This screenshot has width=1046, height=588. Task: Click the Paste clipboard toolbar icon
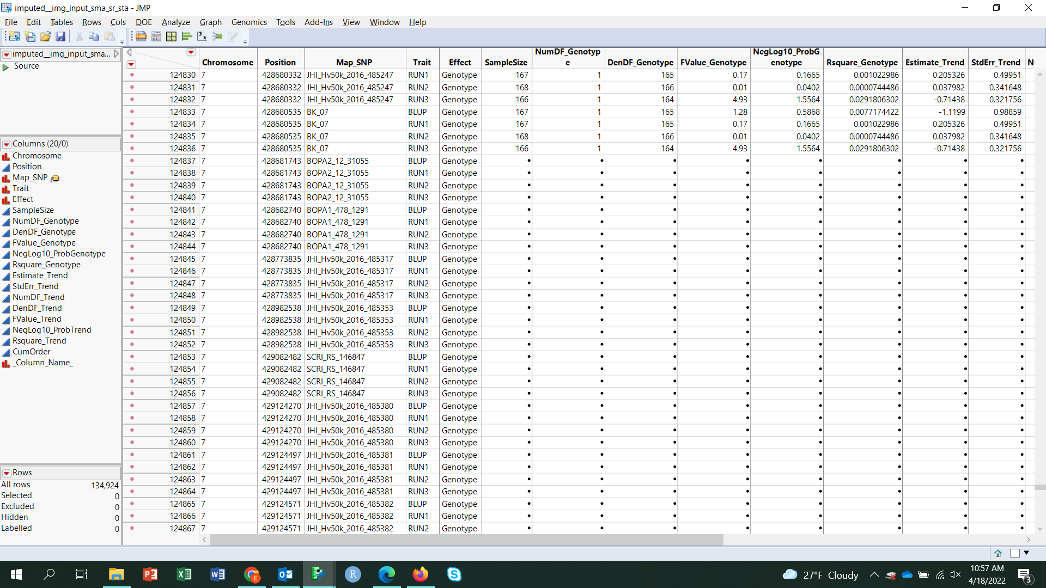(110, 36)
